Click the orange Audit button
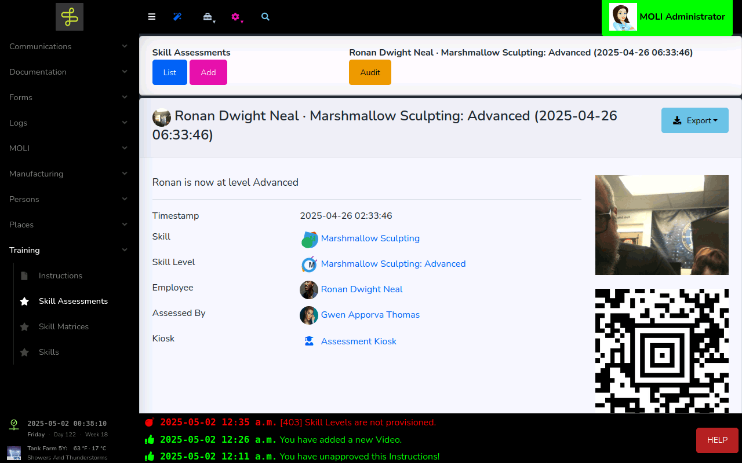This screenshot has height=463, width=742. [x=370, y=72]
